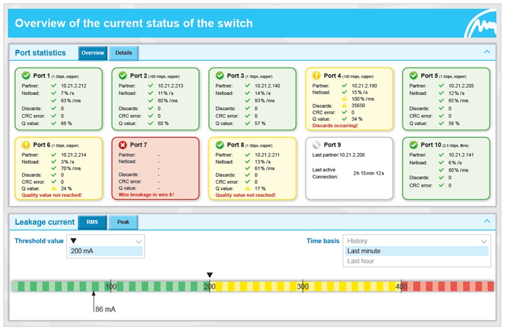Collapse the Leakage current panel

[x=487, y=221]
